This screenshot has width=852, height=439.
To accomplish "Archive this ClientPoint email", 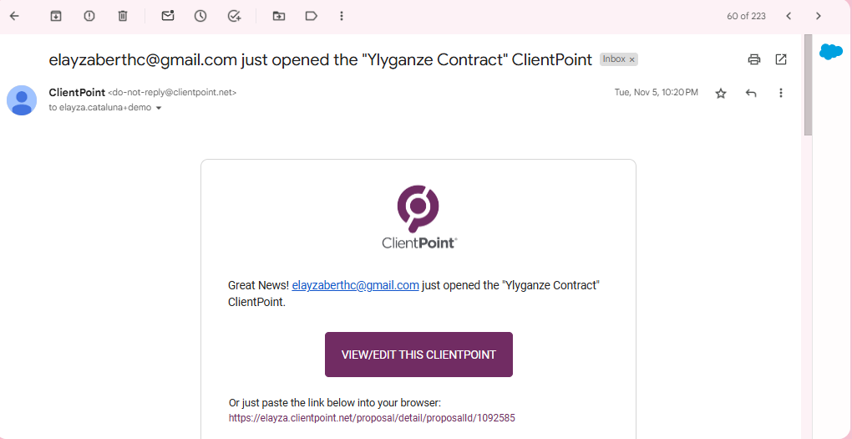I will [55, 17].
